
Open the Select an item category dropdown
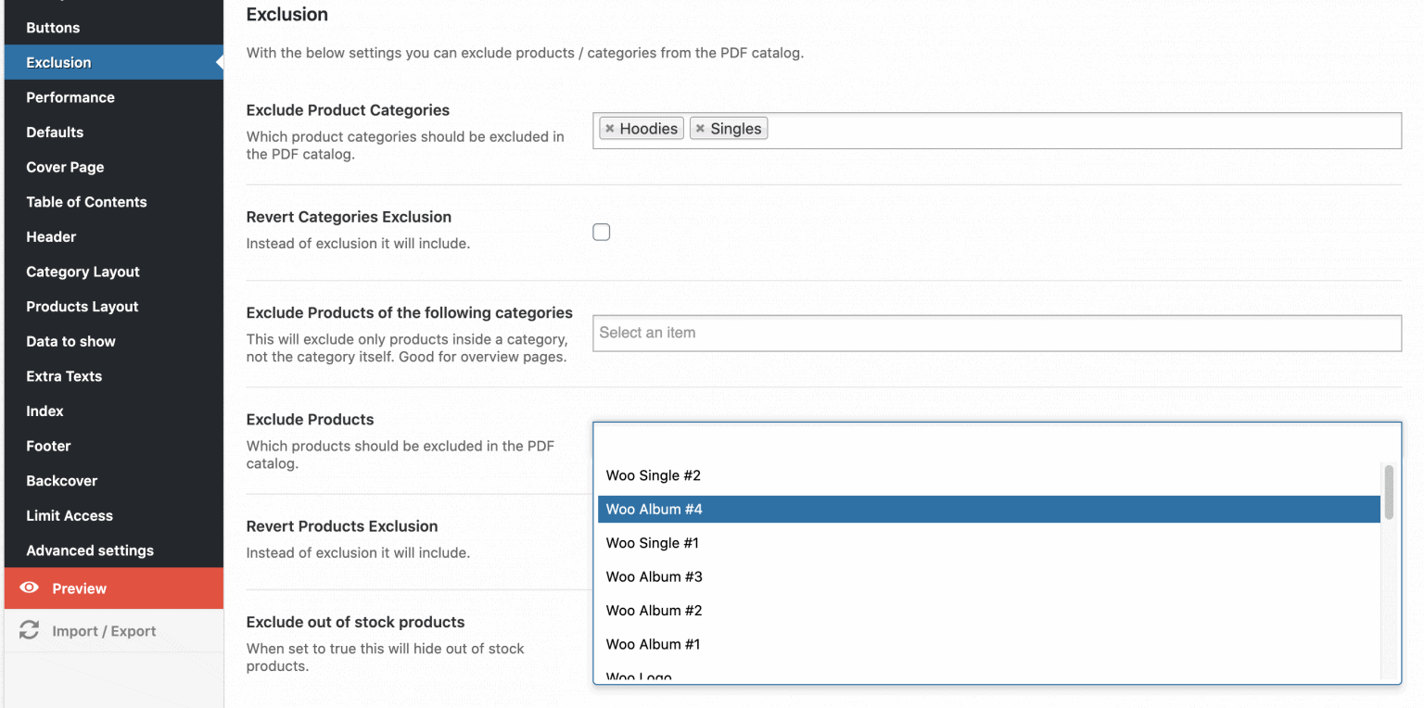[x=997, y=333]
